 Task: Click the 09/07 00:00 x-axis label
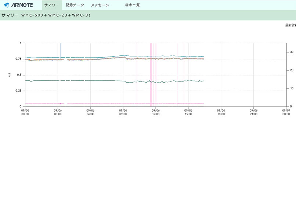coord(286,112)
